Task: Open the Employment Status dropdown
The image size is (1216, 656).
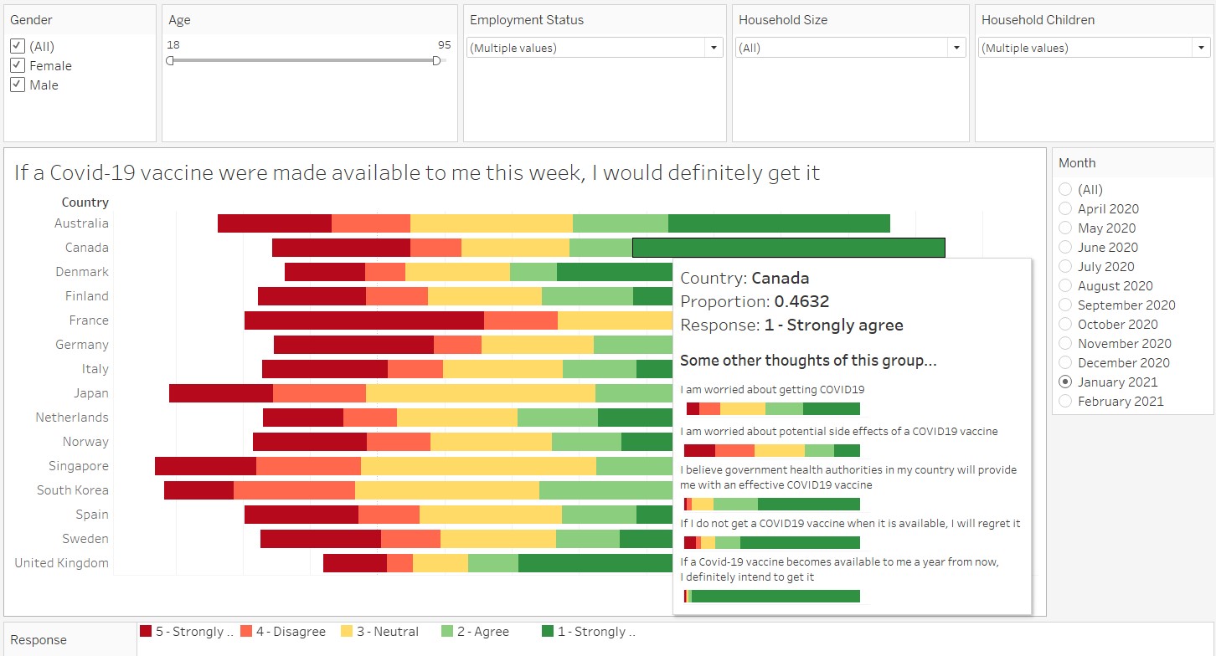Action: click(x=595, y=48)
